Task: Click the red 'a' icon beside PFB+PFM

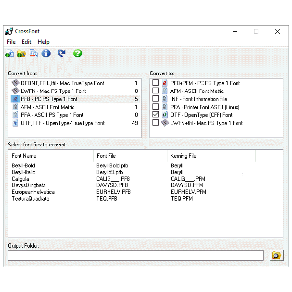Action: [164, 83]
